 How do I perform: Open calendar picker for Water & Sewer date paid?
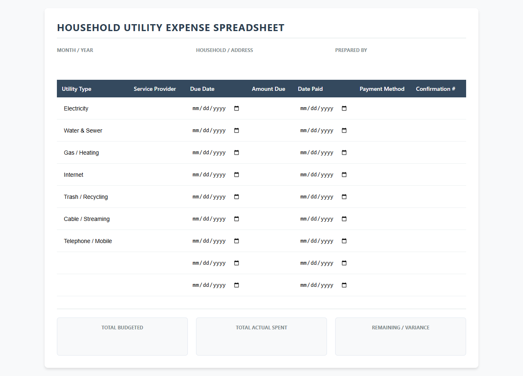344,131
